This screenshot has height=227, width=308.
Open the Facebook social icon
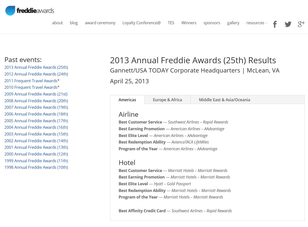[x=275, y=24]
